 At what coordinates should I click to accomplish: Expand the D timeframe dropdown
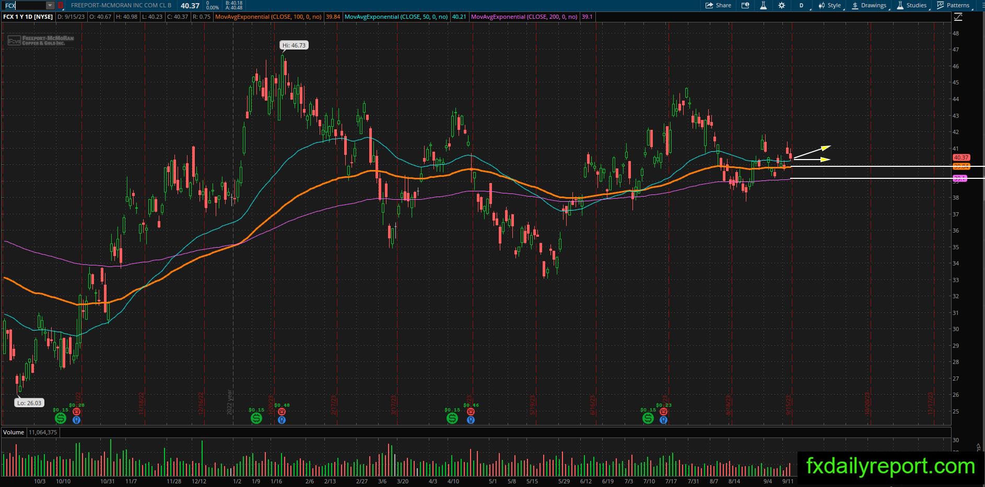[801, 5]
